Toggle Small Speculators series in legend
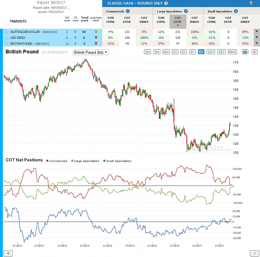 coord(117,161)
